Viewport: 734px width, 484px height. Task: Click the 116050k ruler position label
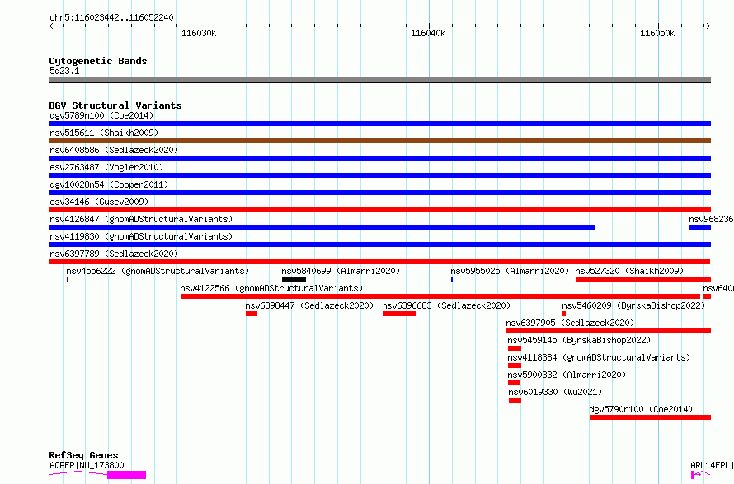[x=657, y=33]
